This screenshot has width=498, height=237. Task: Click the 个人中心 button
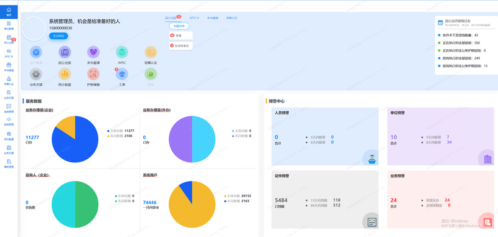pyautogui.click(x=59, y=36)
